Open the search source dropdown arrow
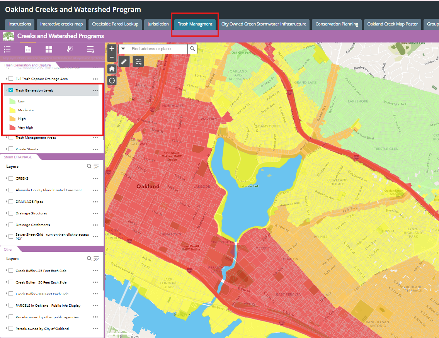This screenshot has width=439, height=338. pyautogui.click(x=123, y=49)
